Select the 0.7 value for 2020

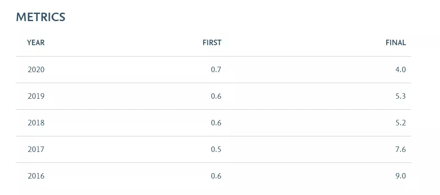coord(216,70)
